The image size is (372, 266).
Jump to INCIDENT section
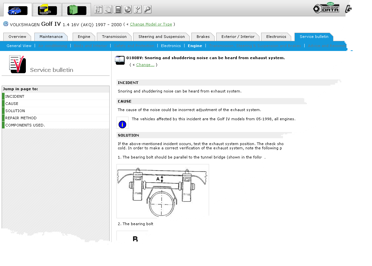pyautogui.click(x=56, y=96)
